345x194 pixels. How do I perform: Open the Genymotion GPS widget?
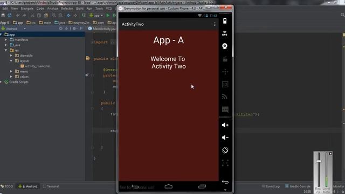coord(225,33)
